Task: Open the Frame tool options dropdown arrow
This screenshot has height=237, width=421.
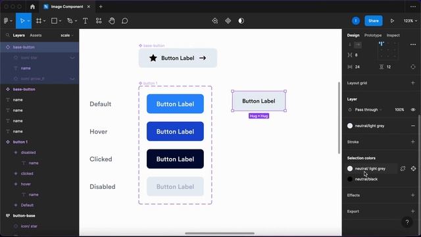Action: click(x=44, y=21)
